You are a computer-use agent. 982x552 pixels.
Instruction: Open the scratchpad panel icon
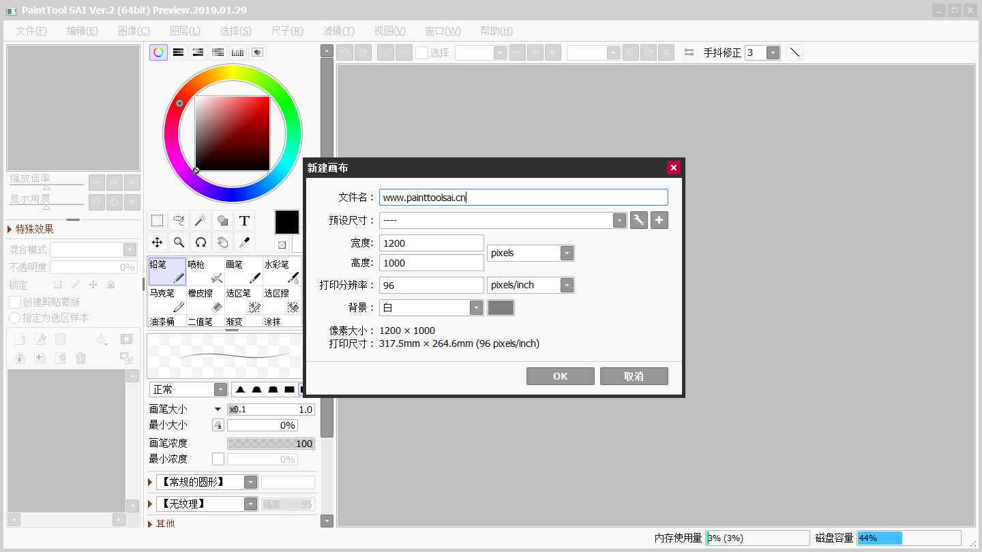coord(257,52)
